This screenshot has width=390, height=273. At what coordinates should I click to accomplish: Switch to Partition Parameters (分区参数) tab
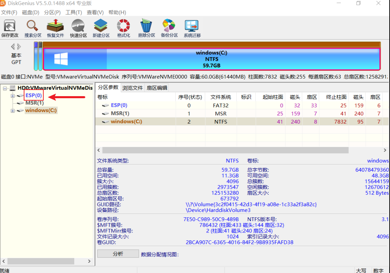pos(108,88)
